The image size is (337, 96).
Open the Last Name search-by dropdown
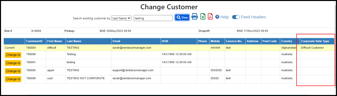pos(121,18)
